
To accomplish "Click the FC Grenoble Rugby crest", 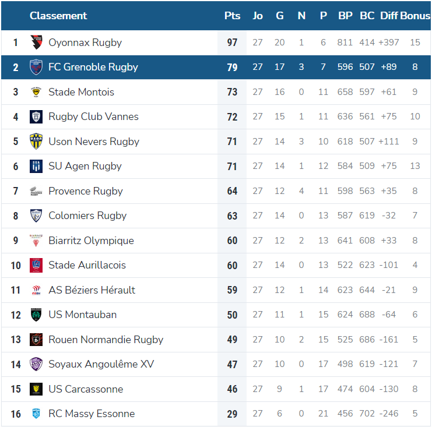I will 36,67.
